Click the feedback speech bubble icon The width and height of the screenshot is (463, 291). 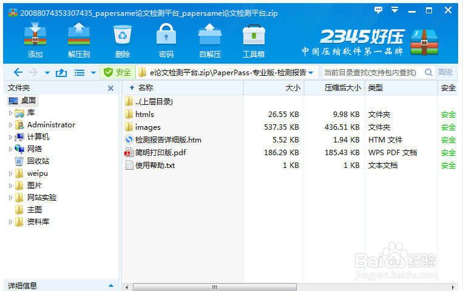pos(378,10)
